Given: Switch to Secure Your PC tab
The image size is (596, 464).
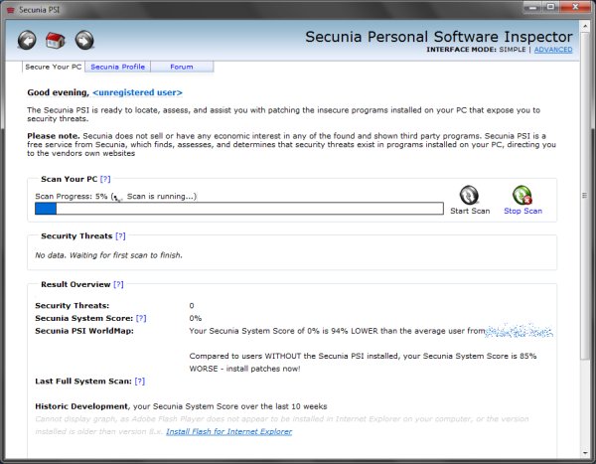Looking at the screenshot, I should 54,67.
